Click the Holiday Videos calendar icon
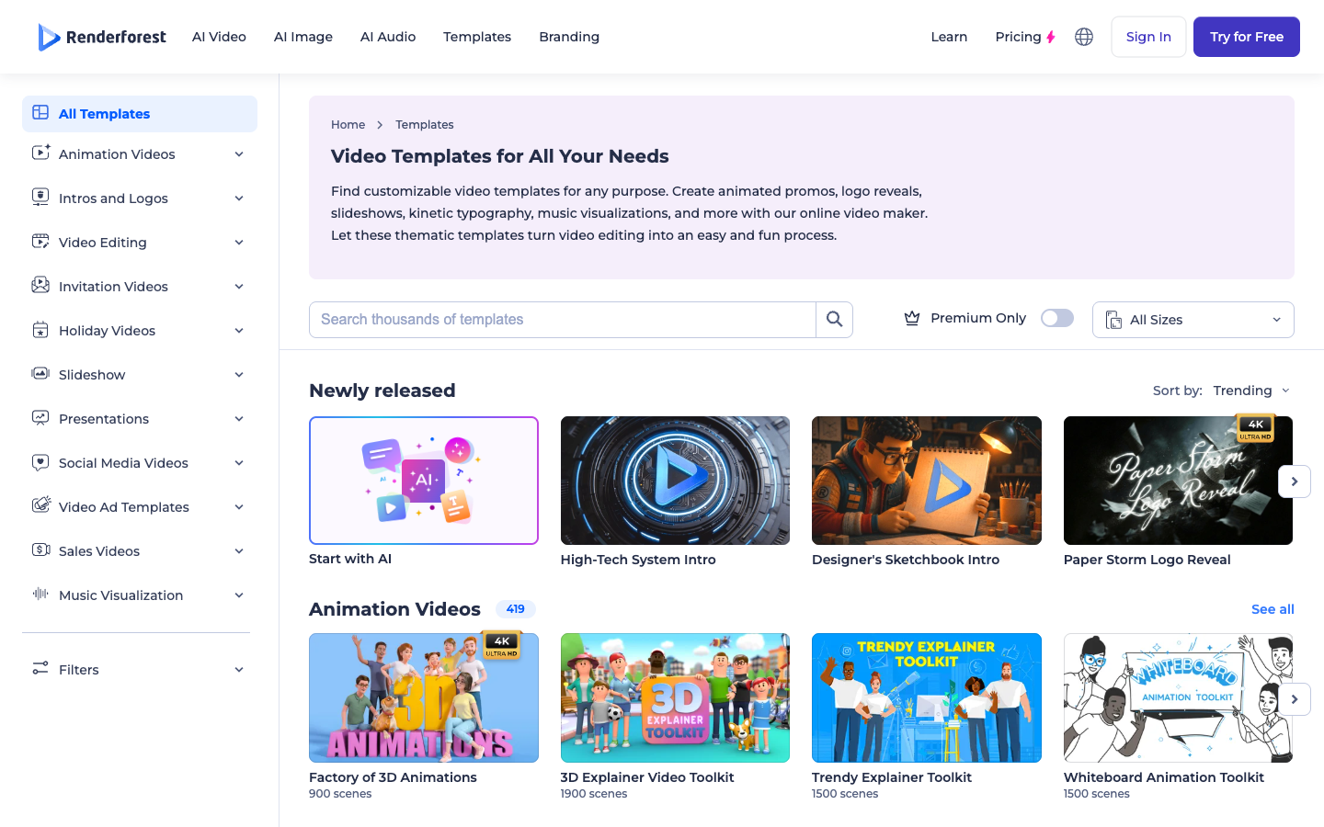1324x827 pixels. (40, 330)
